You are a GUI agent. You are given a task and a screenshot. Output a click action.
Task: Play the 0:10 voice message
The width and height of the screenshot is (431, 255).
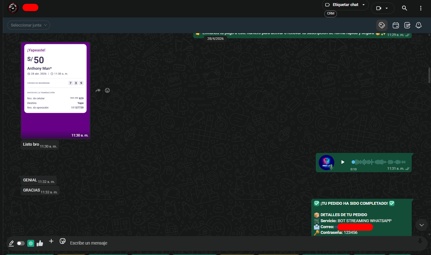click(343, 162)
